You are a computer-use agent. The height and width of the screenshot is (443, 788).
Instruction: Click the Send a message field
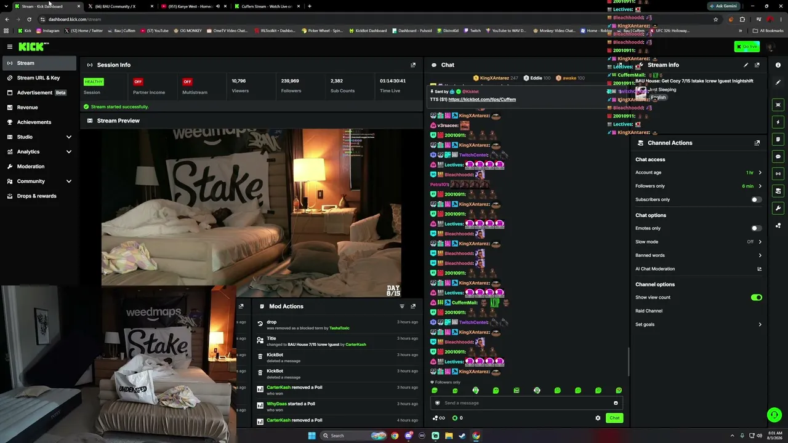(526, 403)
